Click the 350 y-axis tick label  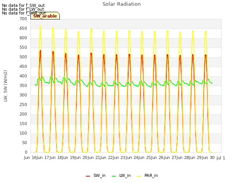23,85
